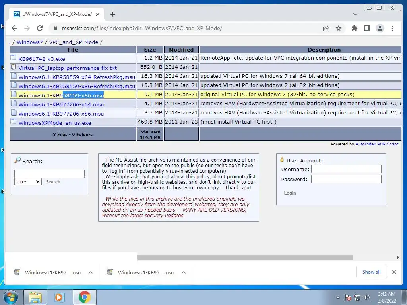Close the VPC_and_XP-Mode tab
Screen dimensions: 407x305
(x=98, y=14)
